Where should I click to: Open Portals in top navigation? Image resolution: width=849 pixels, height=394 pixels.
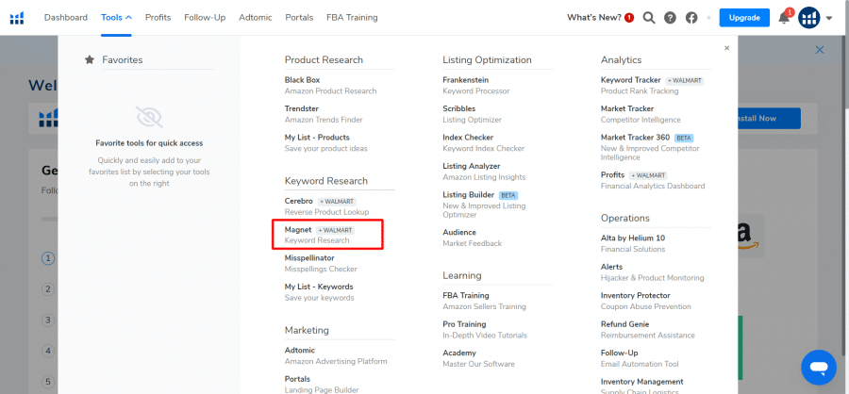299,17
